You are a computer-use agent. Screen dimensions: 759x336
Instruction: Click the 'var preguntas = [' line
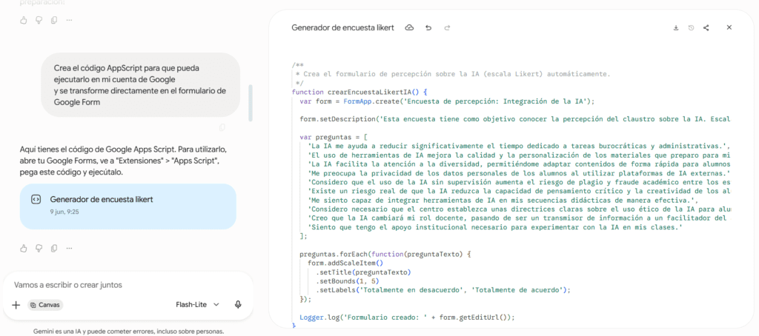tap(334, 137)
